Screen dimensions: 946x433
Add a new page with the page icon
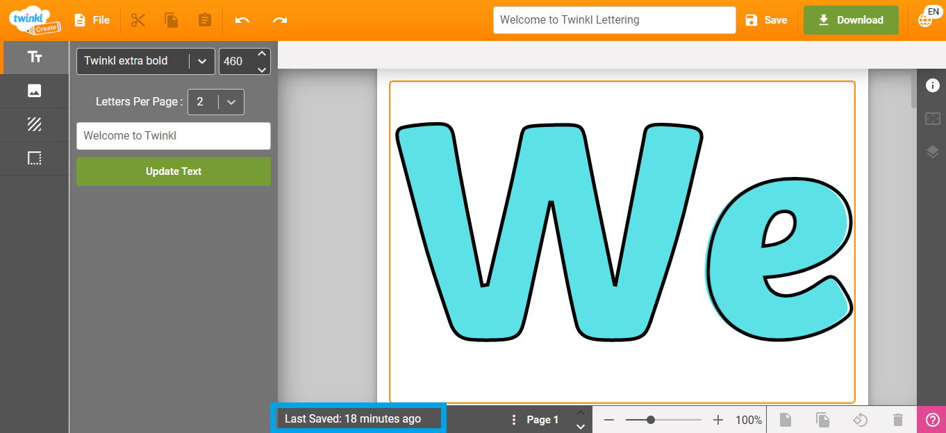coord(785,419)
